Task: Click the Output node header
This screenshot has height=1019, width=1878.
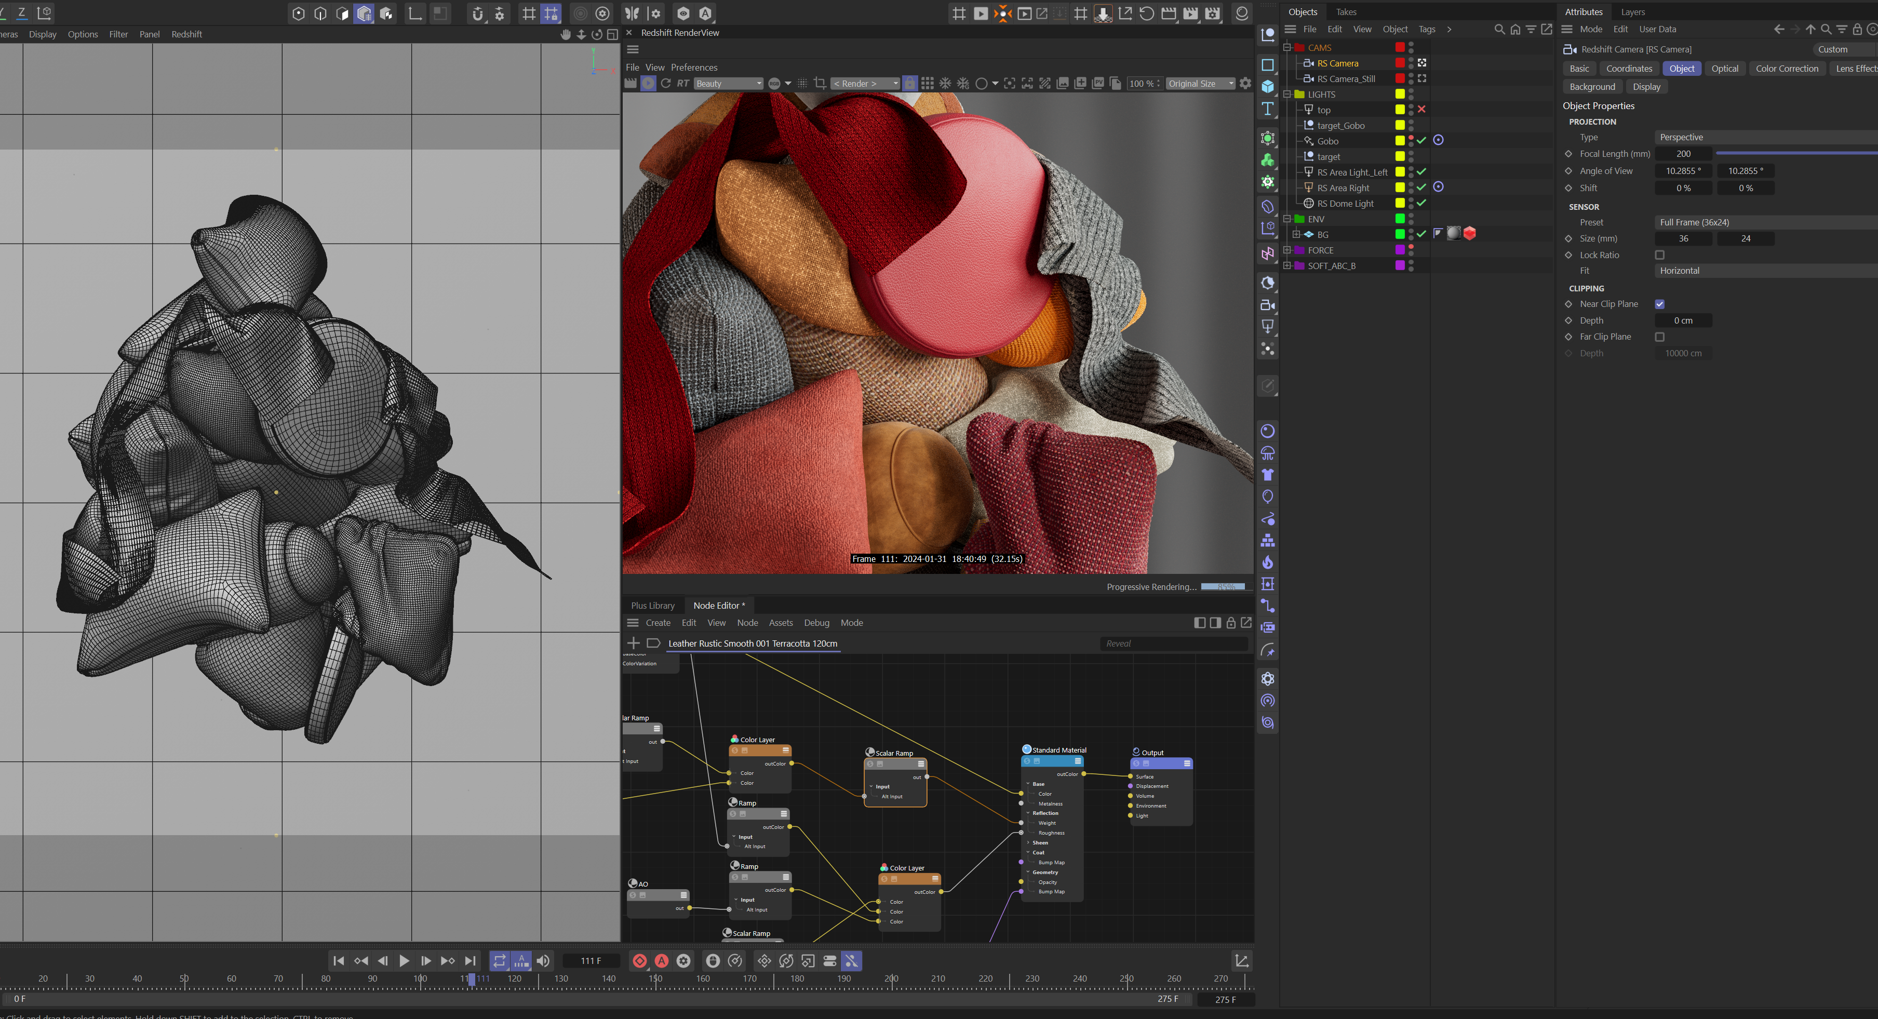Action: 1161,764
